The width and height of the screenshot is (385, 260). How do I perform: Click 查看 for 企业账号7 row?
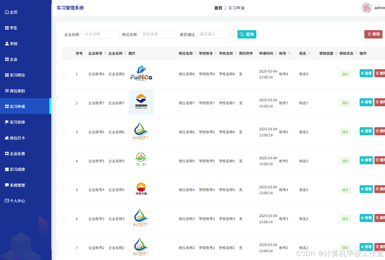[366, 102]
